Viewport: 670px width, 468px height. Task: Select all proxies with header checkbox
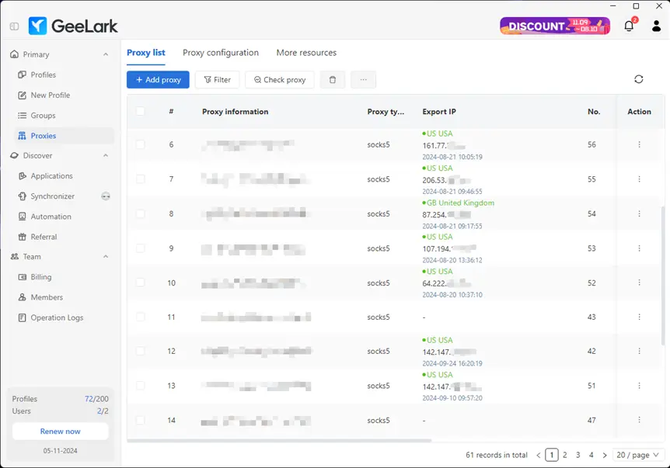(x=141, y=112)
